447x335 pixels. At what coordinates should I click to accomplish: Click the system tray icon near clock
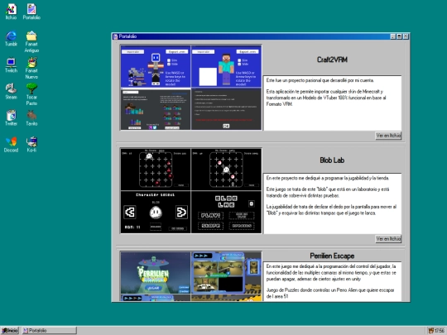click(x=430, y=331)
